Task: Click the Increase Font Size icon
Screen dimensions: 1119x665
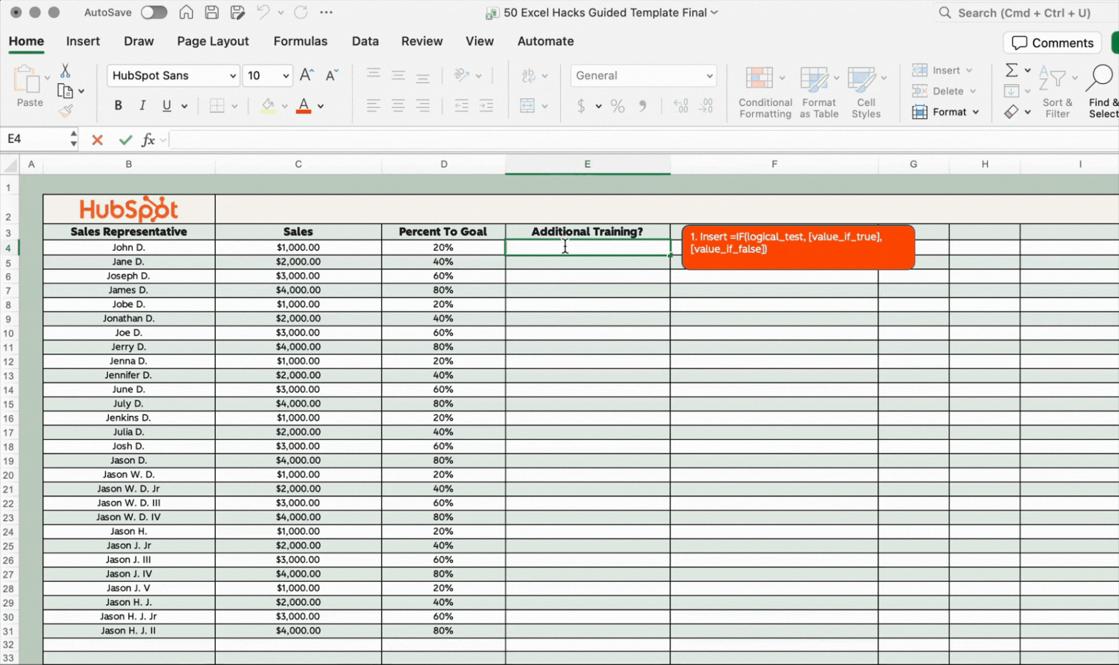Action: click(x=307, y=75)
